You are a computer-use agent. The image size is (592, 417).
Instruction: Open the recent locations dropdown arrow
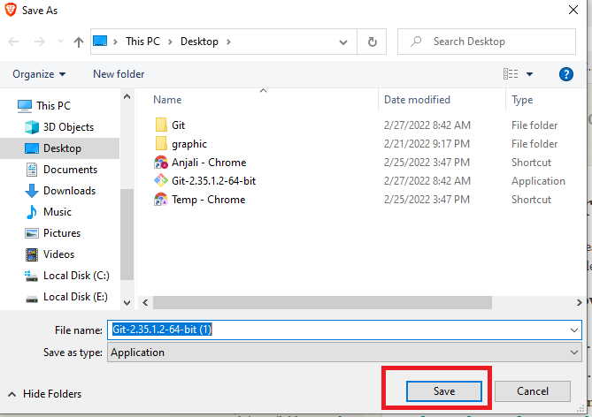[x=60, y=42]
